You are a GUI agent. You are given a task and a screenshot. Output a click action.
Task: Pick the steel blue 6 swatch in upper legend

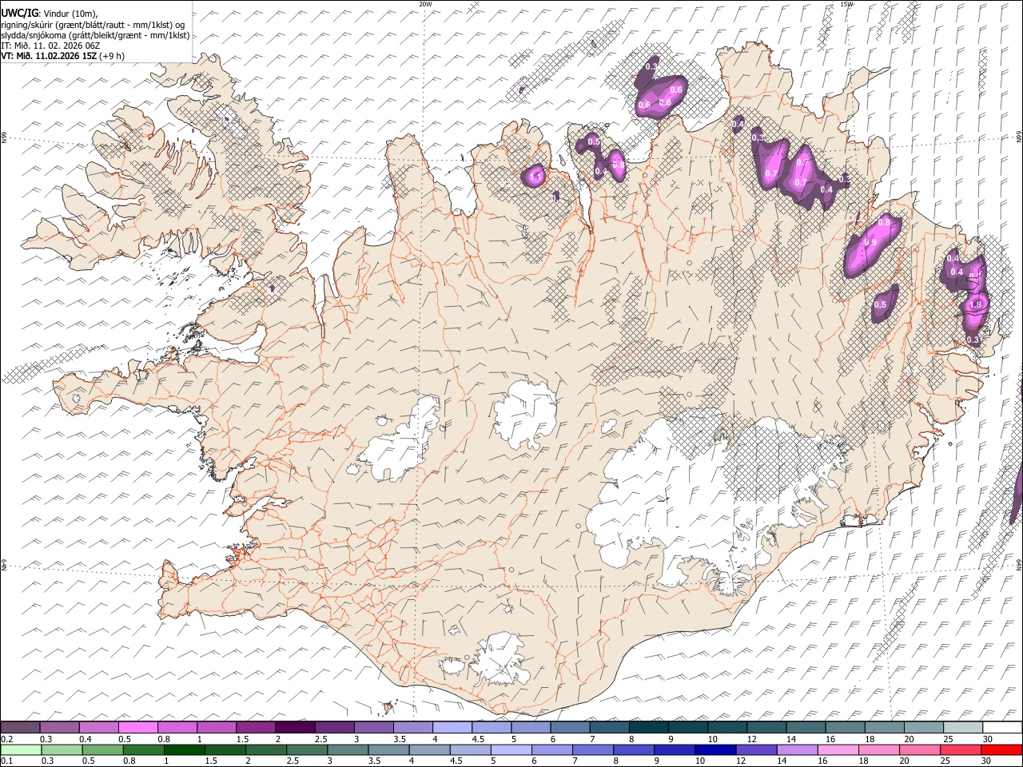[571, 727]
